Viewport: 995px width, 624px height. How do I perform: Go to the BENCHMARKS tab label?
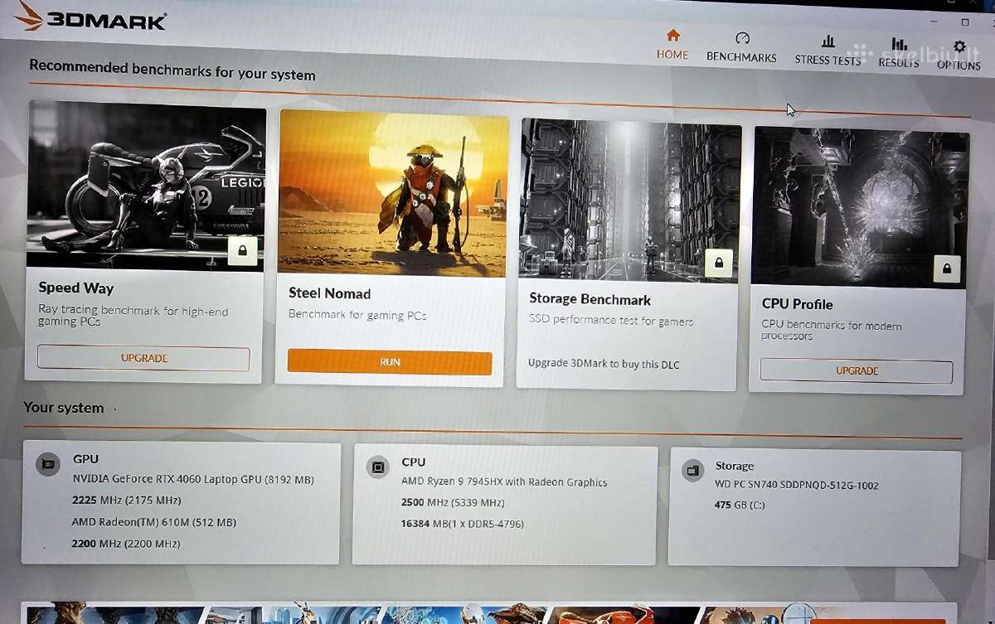[x=741, y=57]
